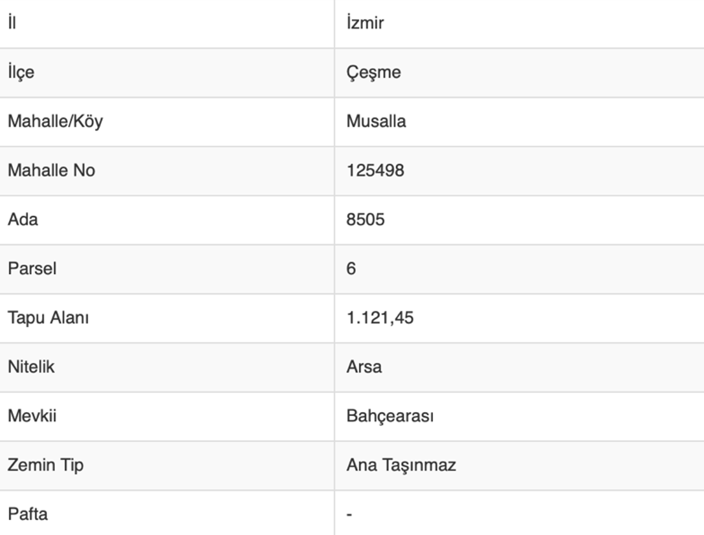
Task: Click the İl label cell
Action: [12, 23]
